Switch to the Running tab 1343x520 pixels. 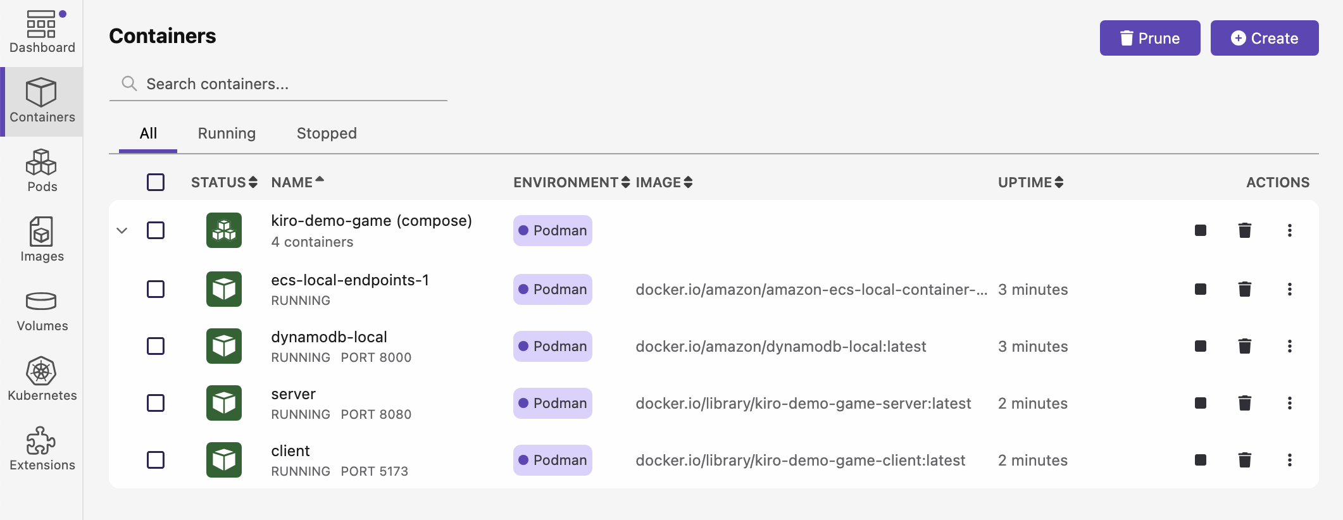click(x=227, y=133)
